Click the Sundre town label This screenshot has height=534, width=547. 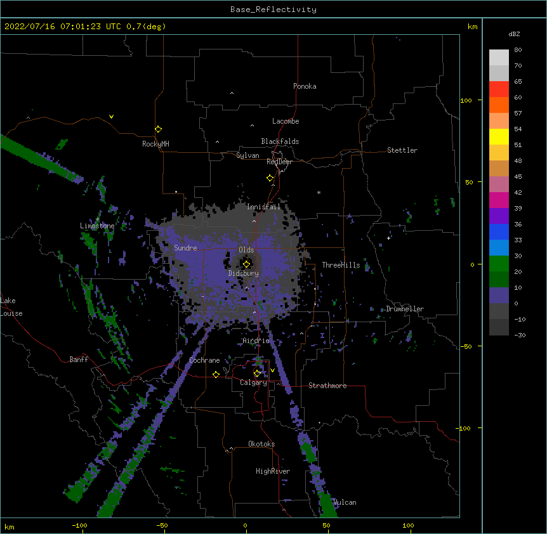(x=185, y=248)
